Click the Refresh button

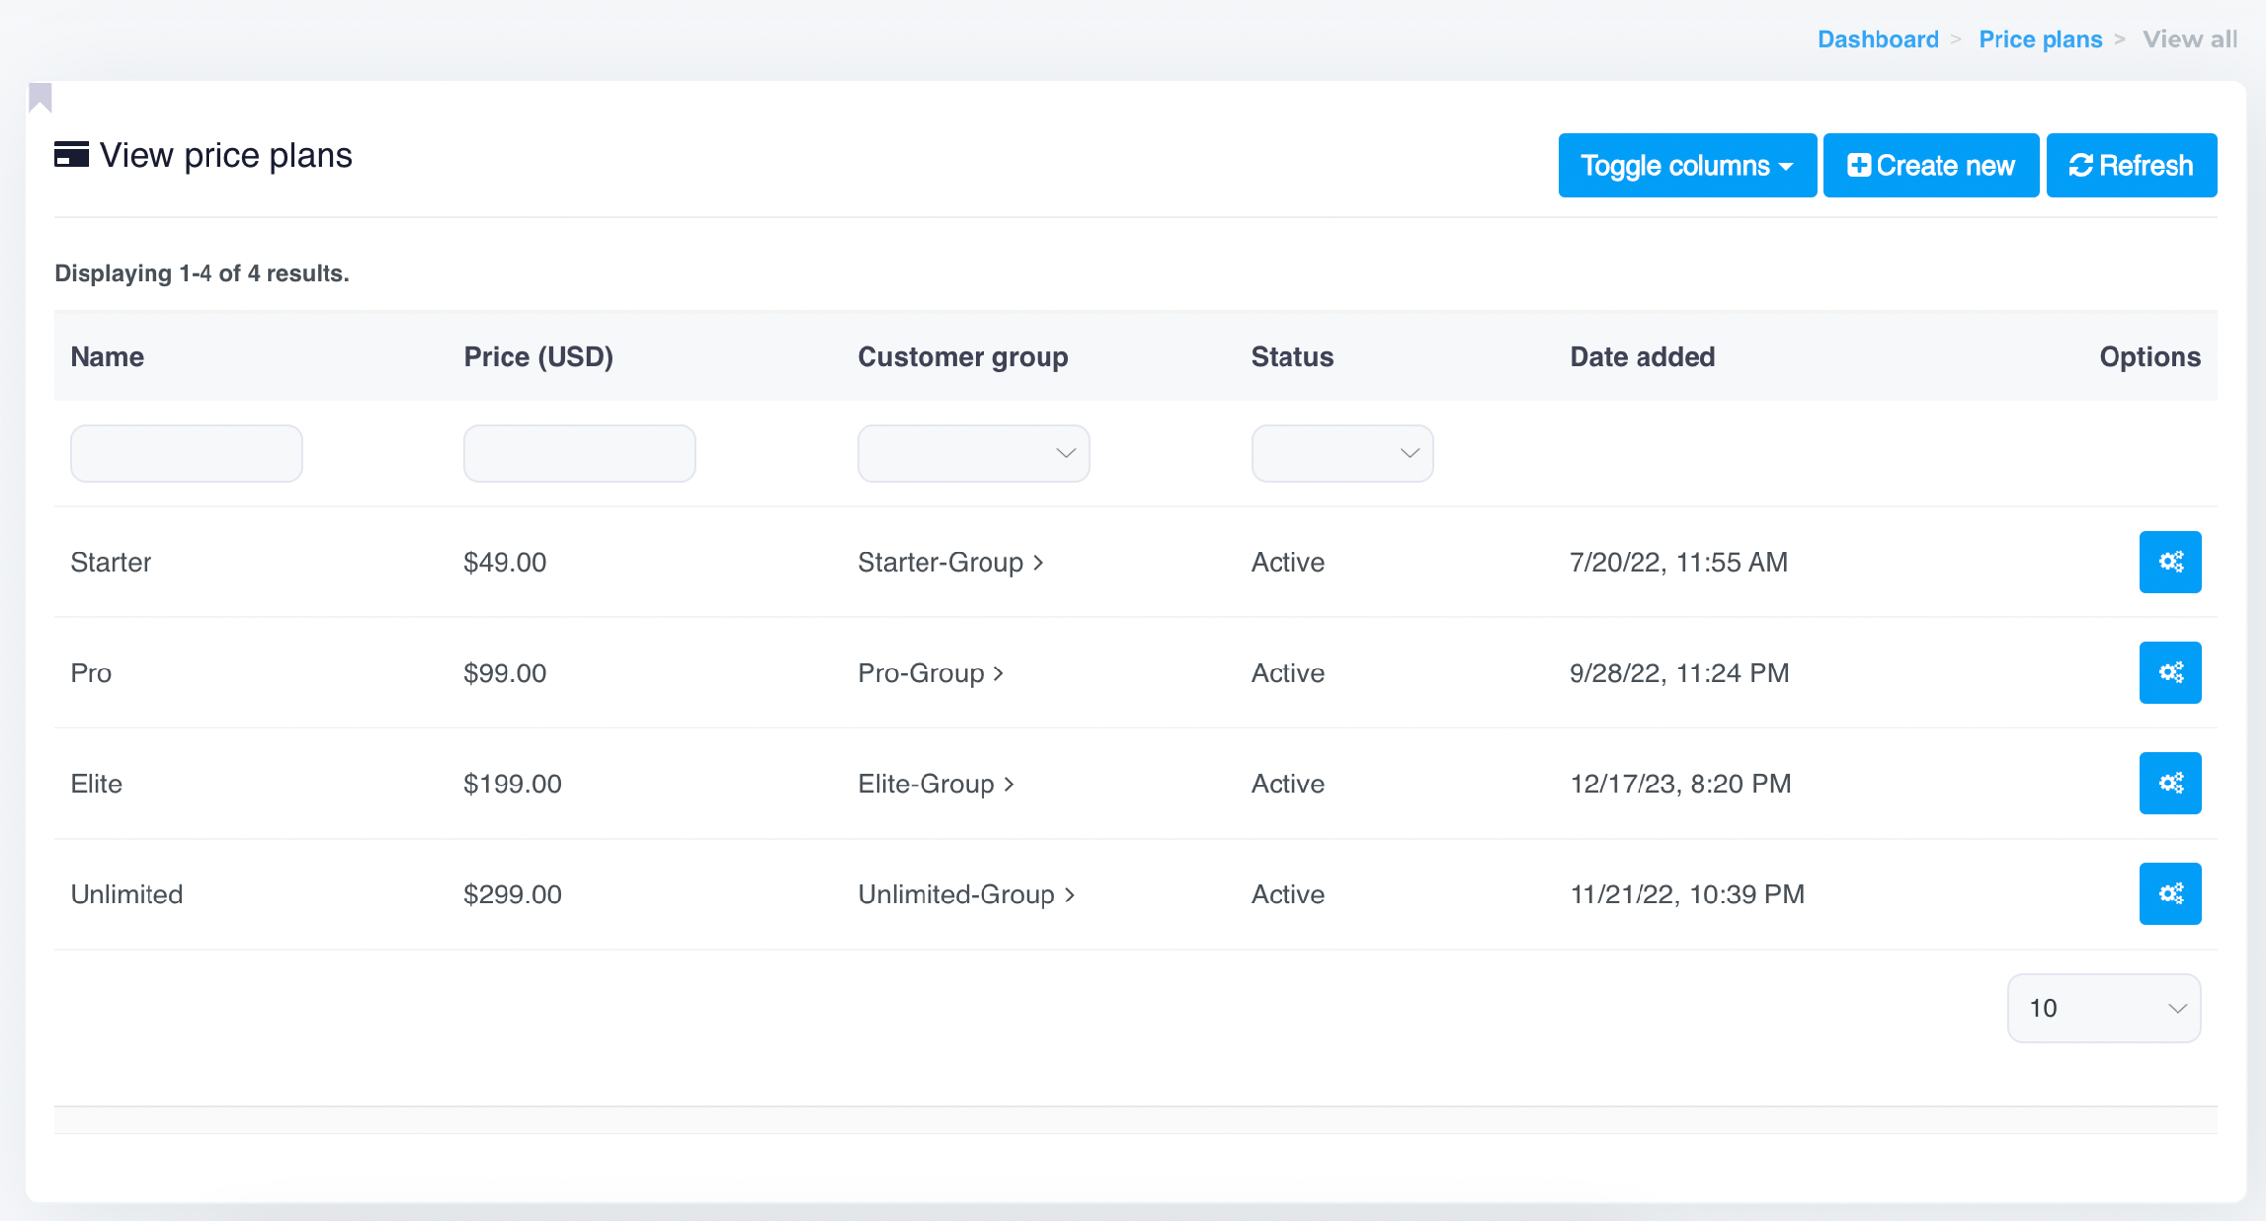(2130, 165)
